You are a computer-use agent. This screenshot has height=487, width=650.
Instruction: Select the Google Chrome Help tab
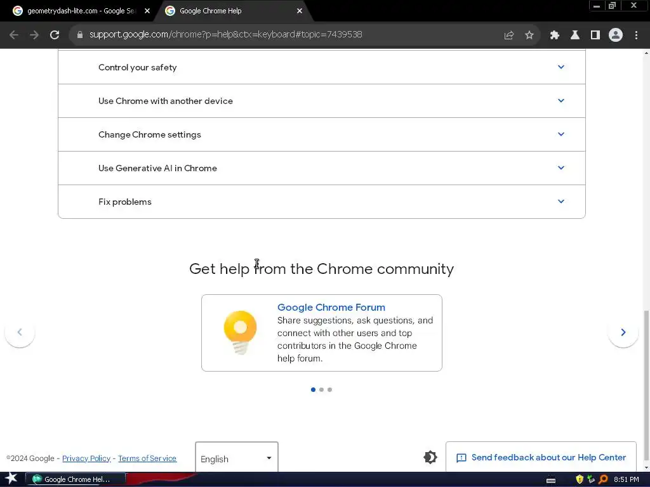[235, 11]
